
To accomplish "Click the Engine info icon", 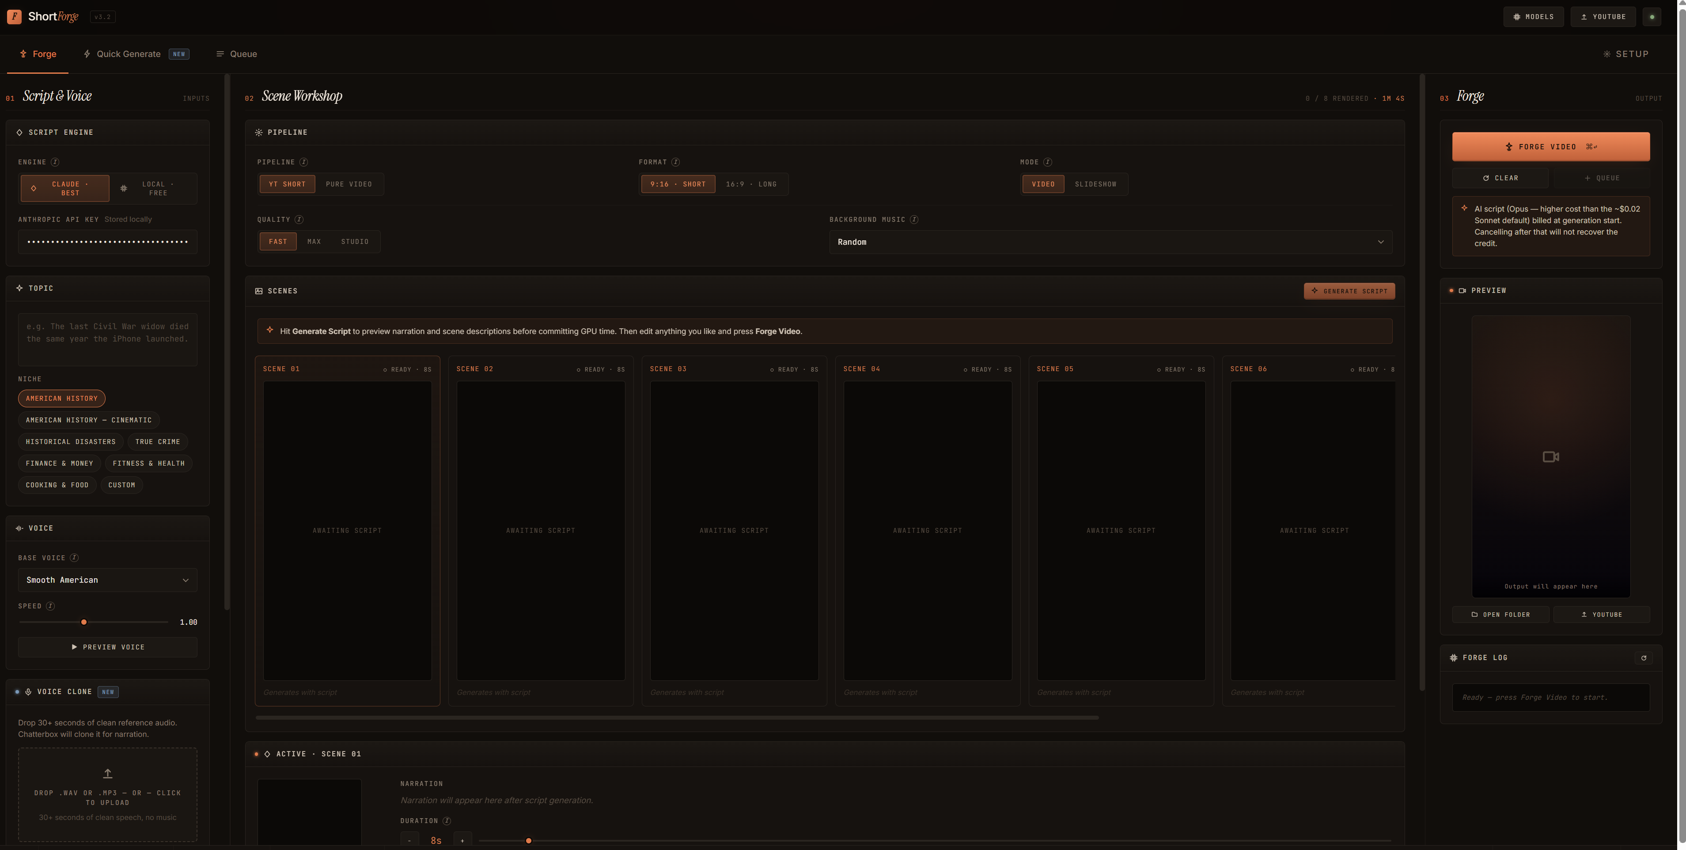I will click(55, 162).
